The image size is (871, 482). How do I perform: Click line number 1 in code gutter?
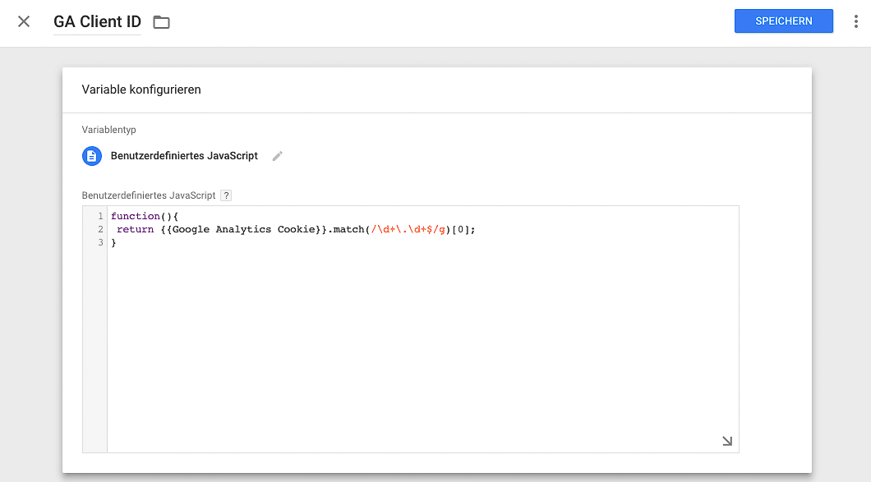100,216
